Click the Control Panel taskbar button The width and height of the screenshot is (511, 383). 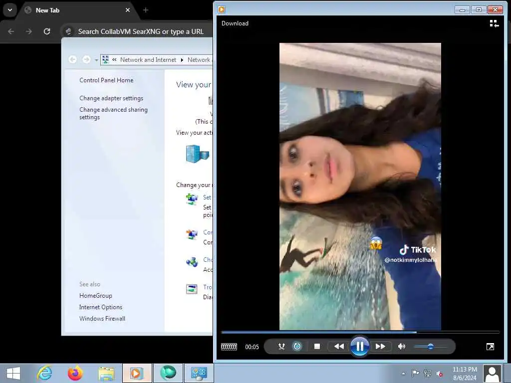click(199, 373)
